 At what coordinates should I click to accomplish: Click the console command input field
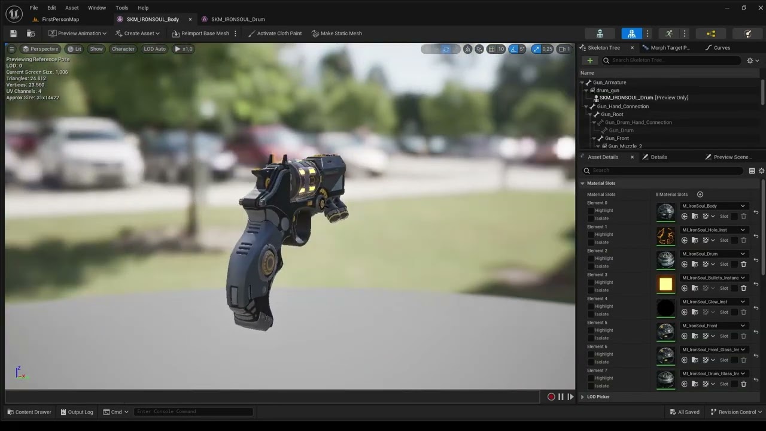pos(193,412)
